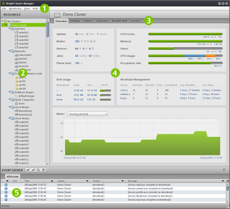Click the Occupation rate progress bar
The height and width of the screenshot is (209, 230).
186,63
